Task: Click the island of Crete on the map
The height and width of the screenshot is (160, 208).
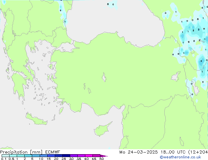Action: (x=36, y=120)
